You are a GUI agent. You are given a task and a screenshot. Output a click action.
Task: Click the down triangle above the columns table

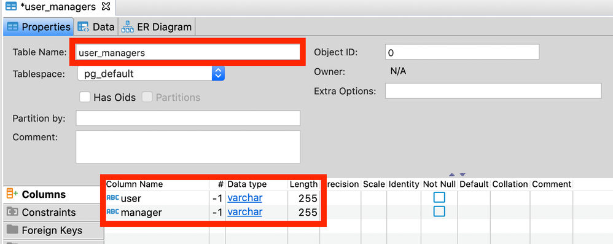(463, 175)
